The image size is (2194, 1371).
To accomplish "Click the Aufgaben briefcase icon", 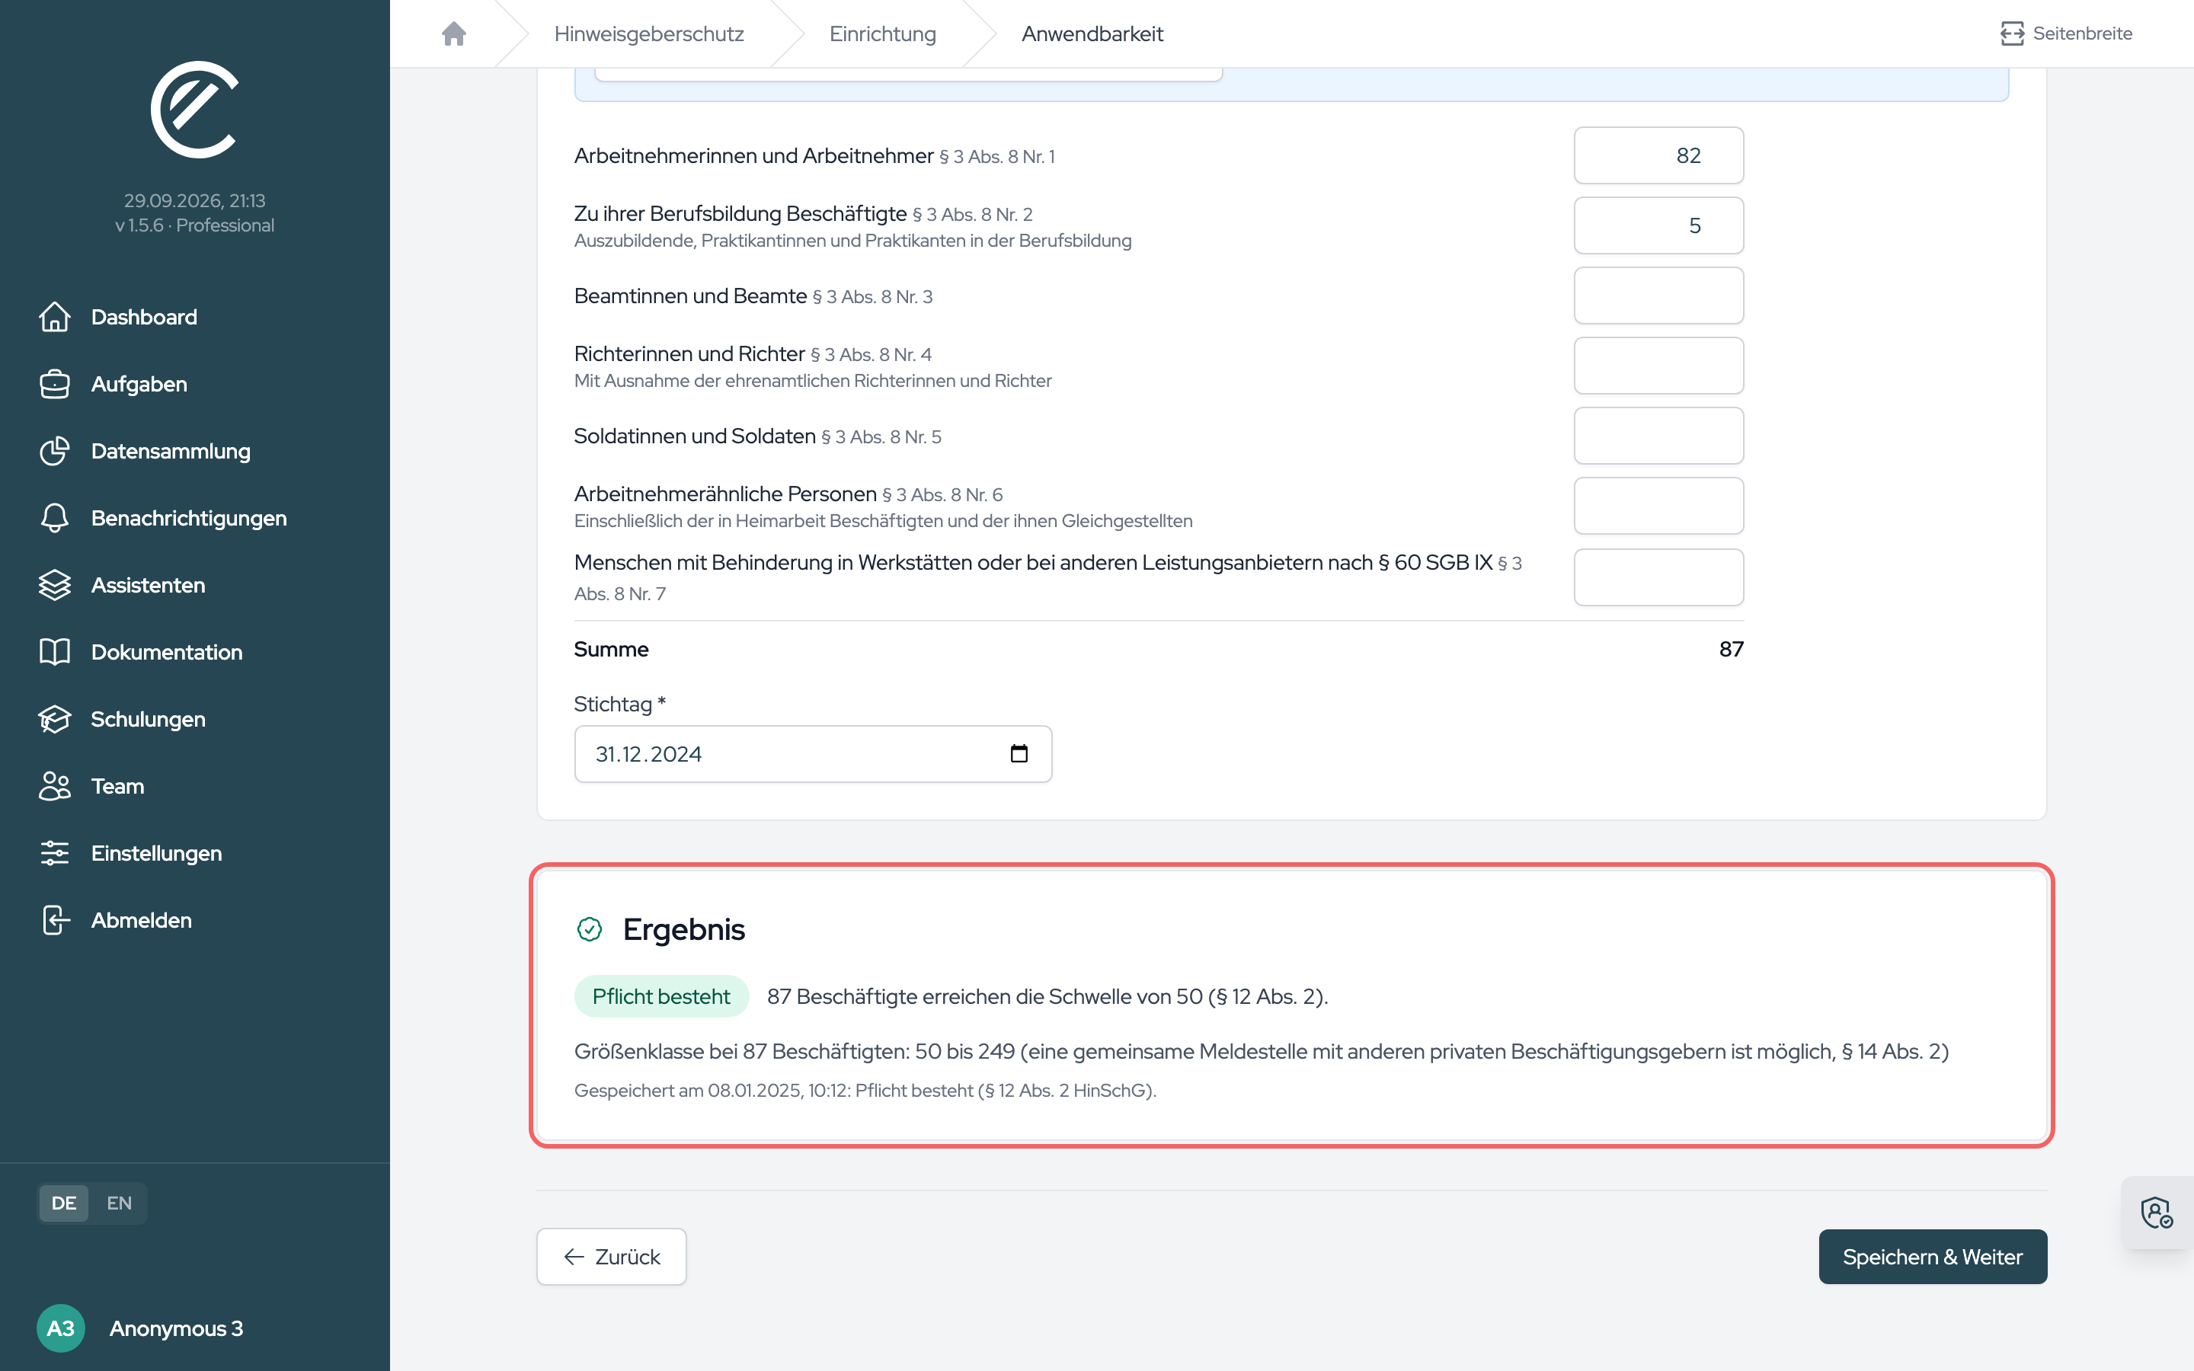I will pos(54,385).
